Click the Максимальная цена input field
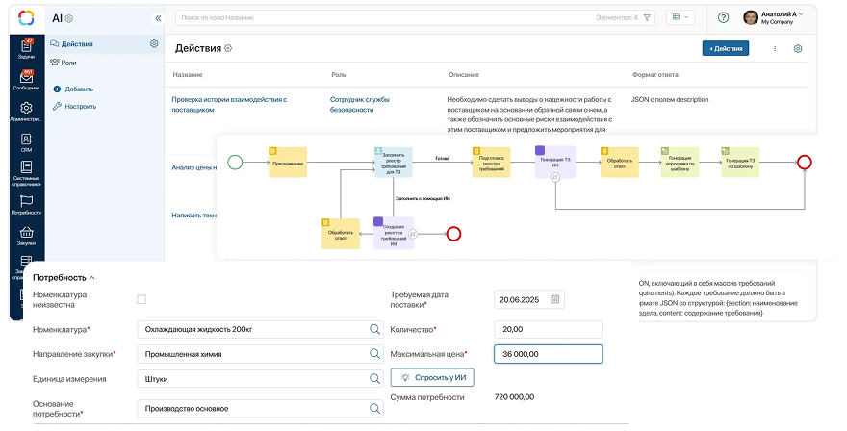This screenshot has height=431, width=847. tap(548, 354)
